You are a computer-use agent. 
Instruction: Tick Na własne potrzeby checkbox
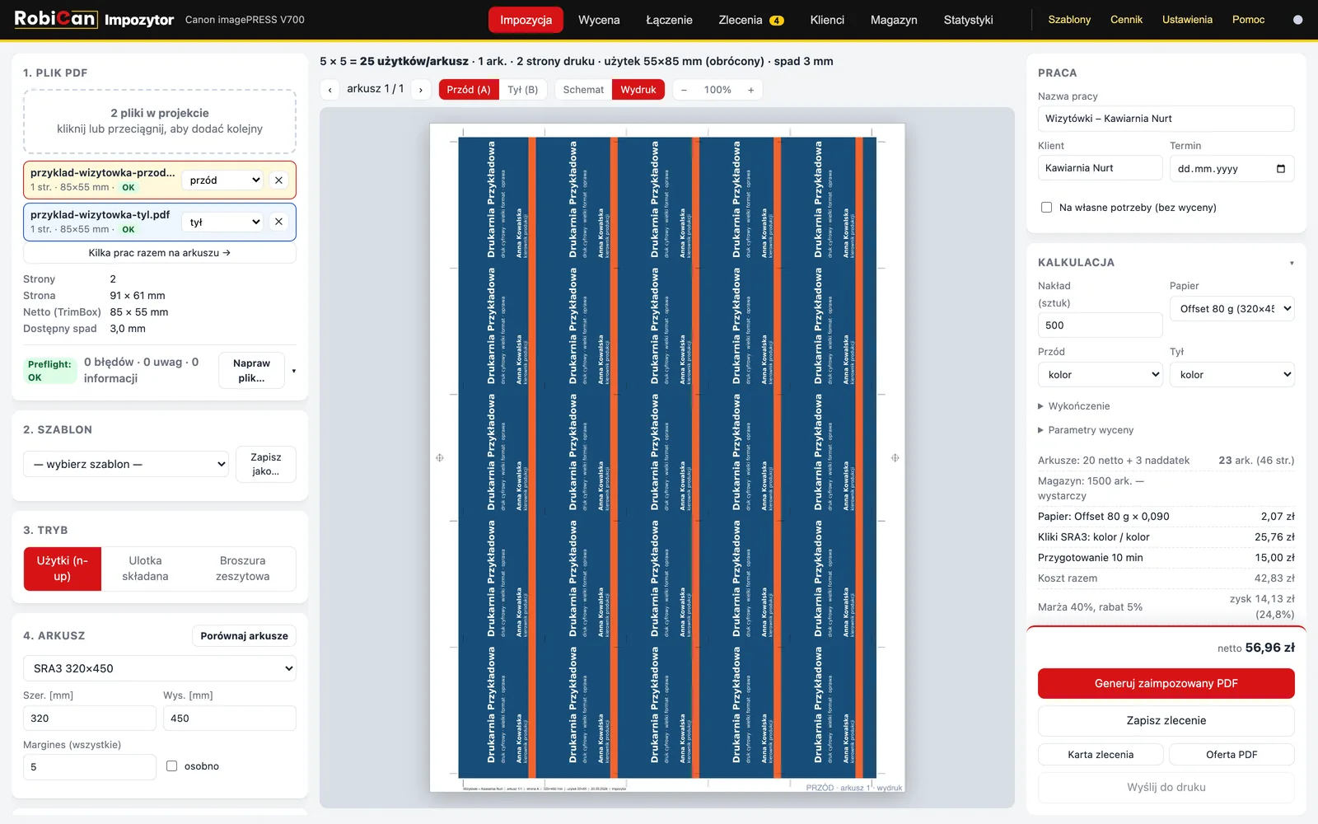coord(1046,208)
